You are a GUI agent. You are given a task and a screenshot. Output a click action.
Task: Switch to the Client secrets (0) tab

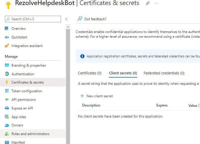(123, 73)
